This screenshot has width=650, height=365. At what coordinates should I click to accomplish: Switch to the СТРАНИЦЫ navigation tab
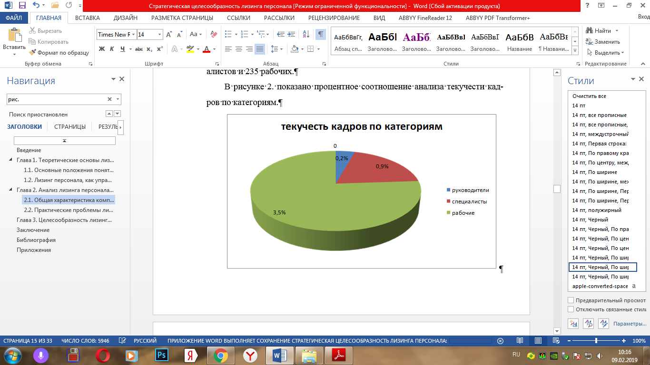pyautogui.click(x=70, y=127)
